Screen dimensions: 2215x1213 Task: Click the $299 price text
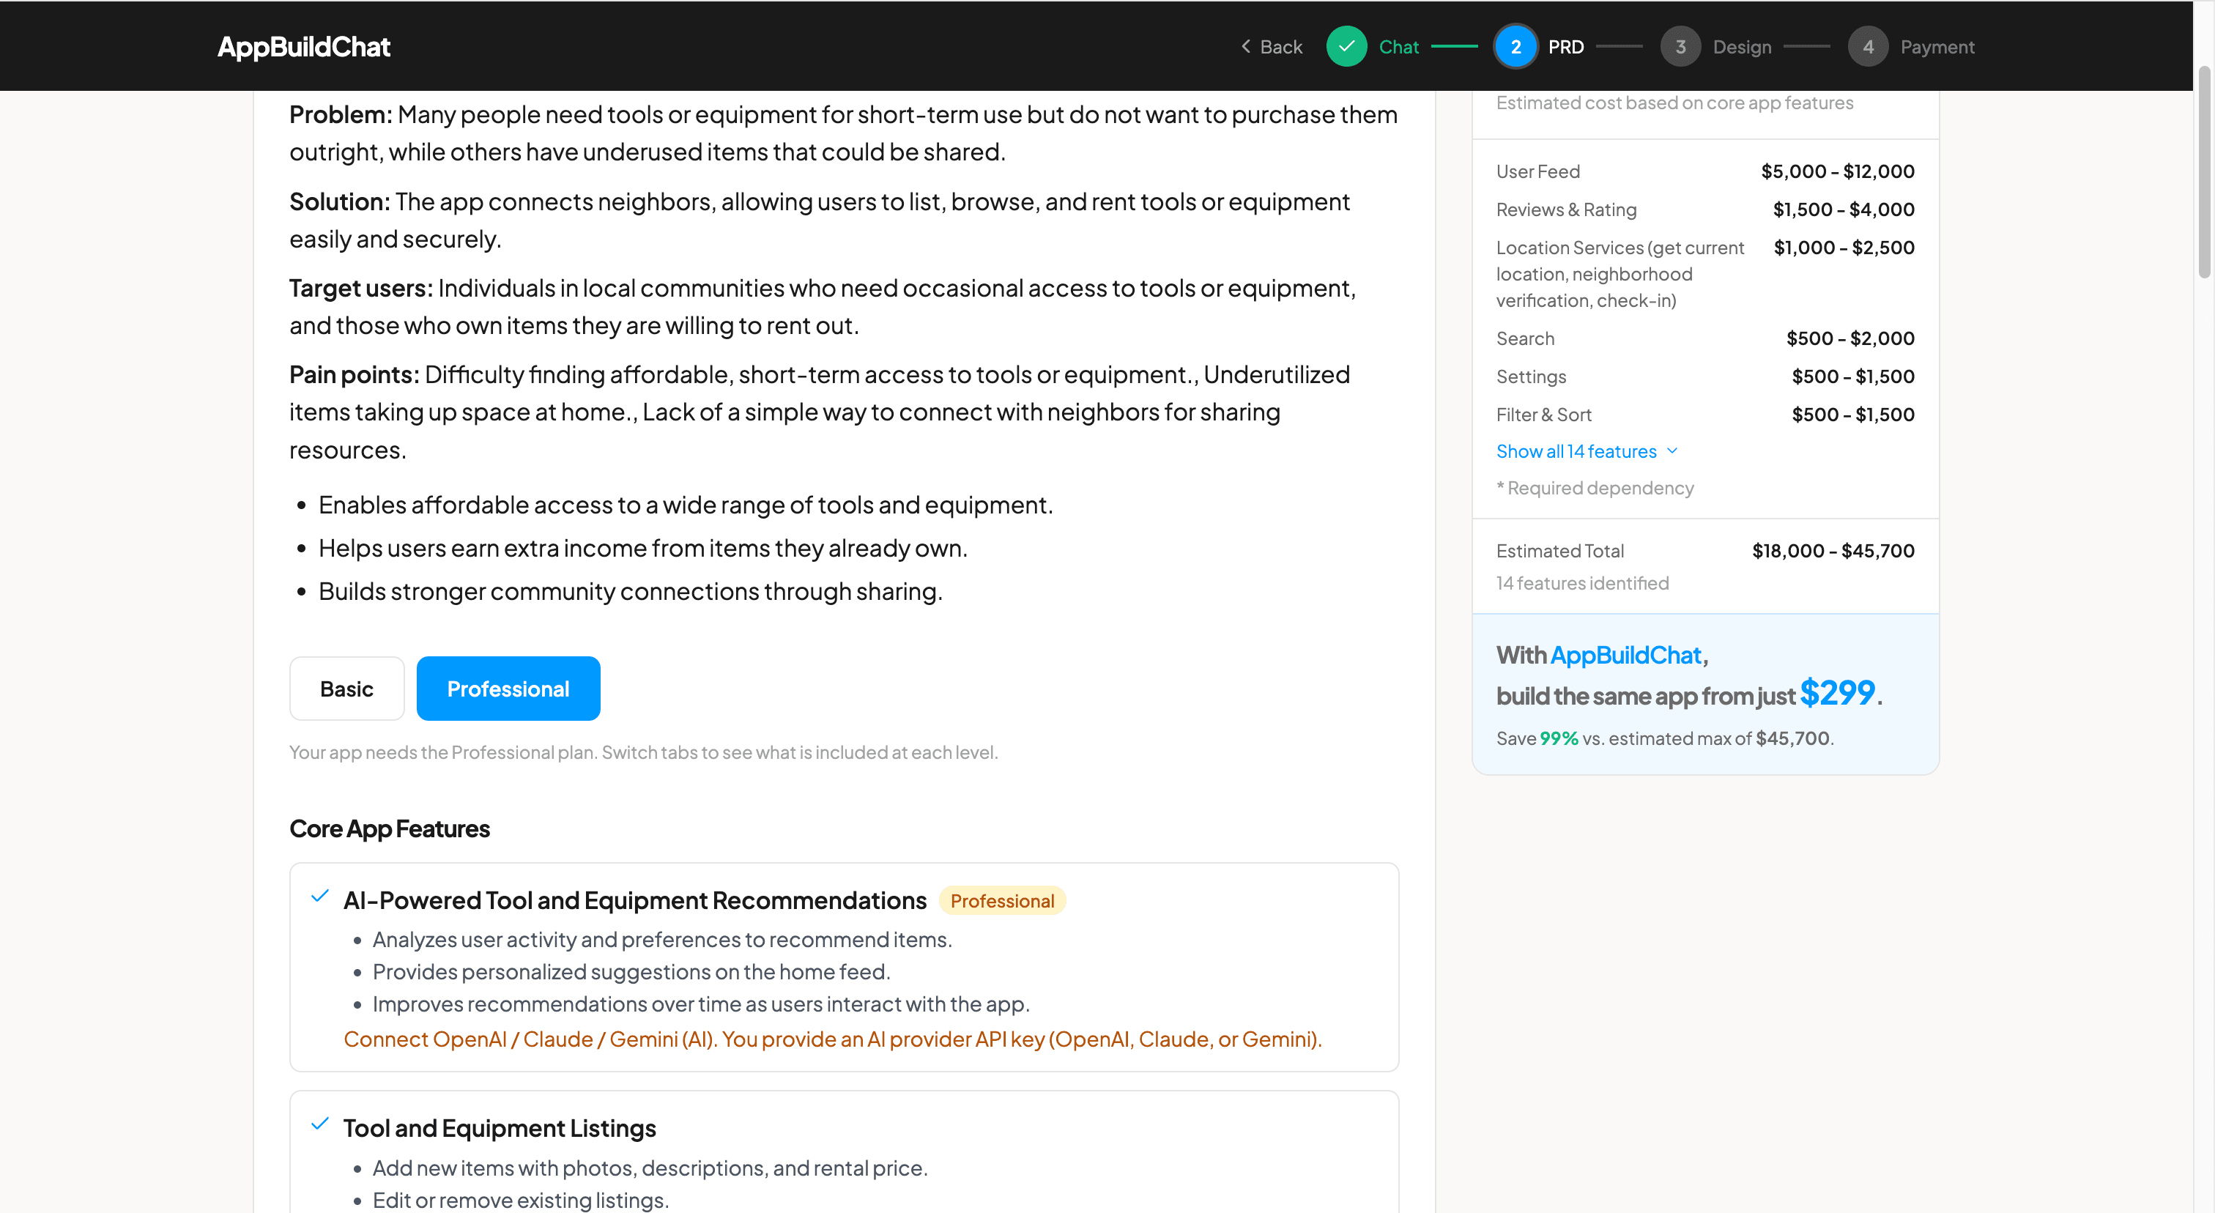click(1836, 693)
